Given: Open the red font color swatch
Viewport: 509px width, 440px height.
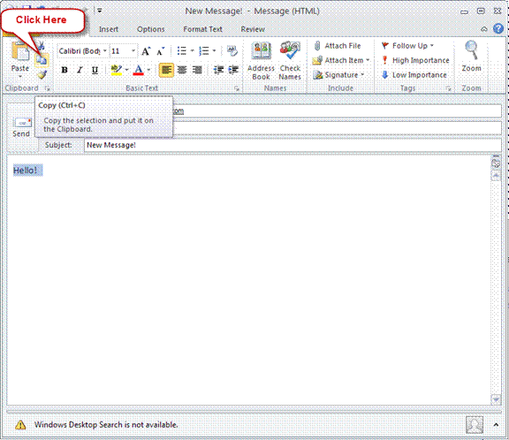Looking at the screenshot, I should pos(138,70).
